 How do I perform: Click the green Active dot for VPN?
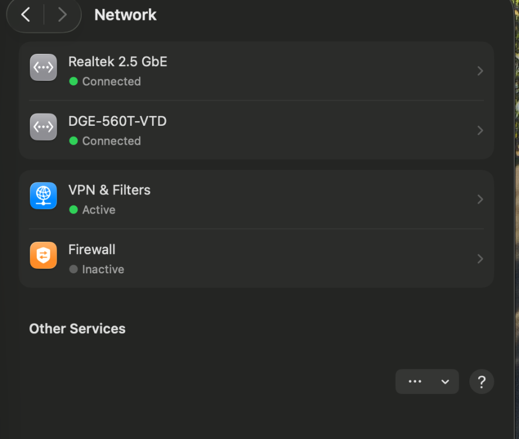pyautogui.click(x=74, y=210)
